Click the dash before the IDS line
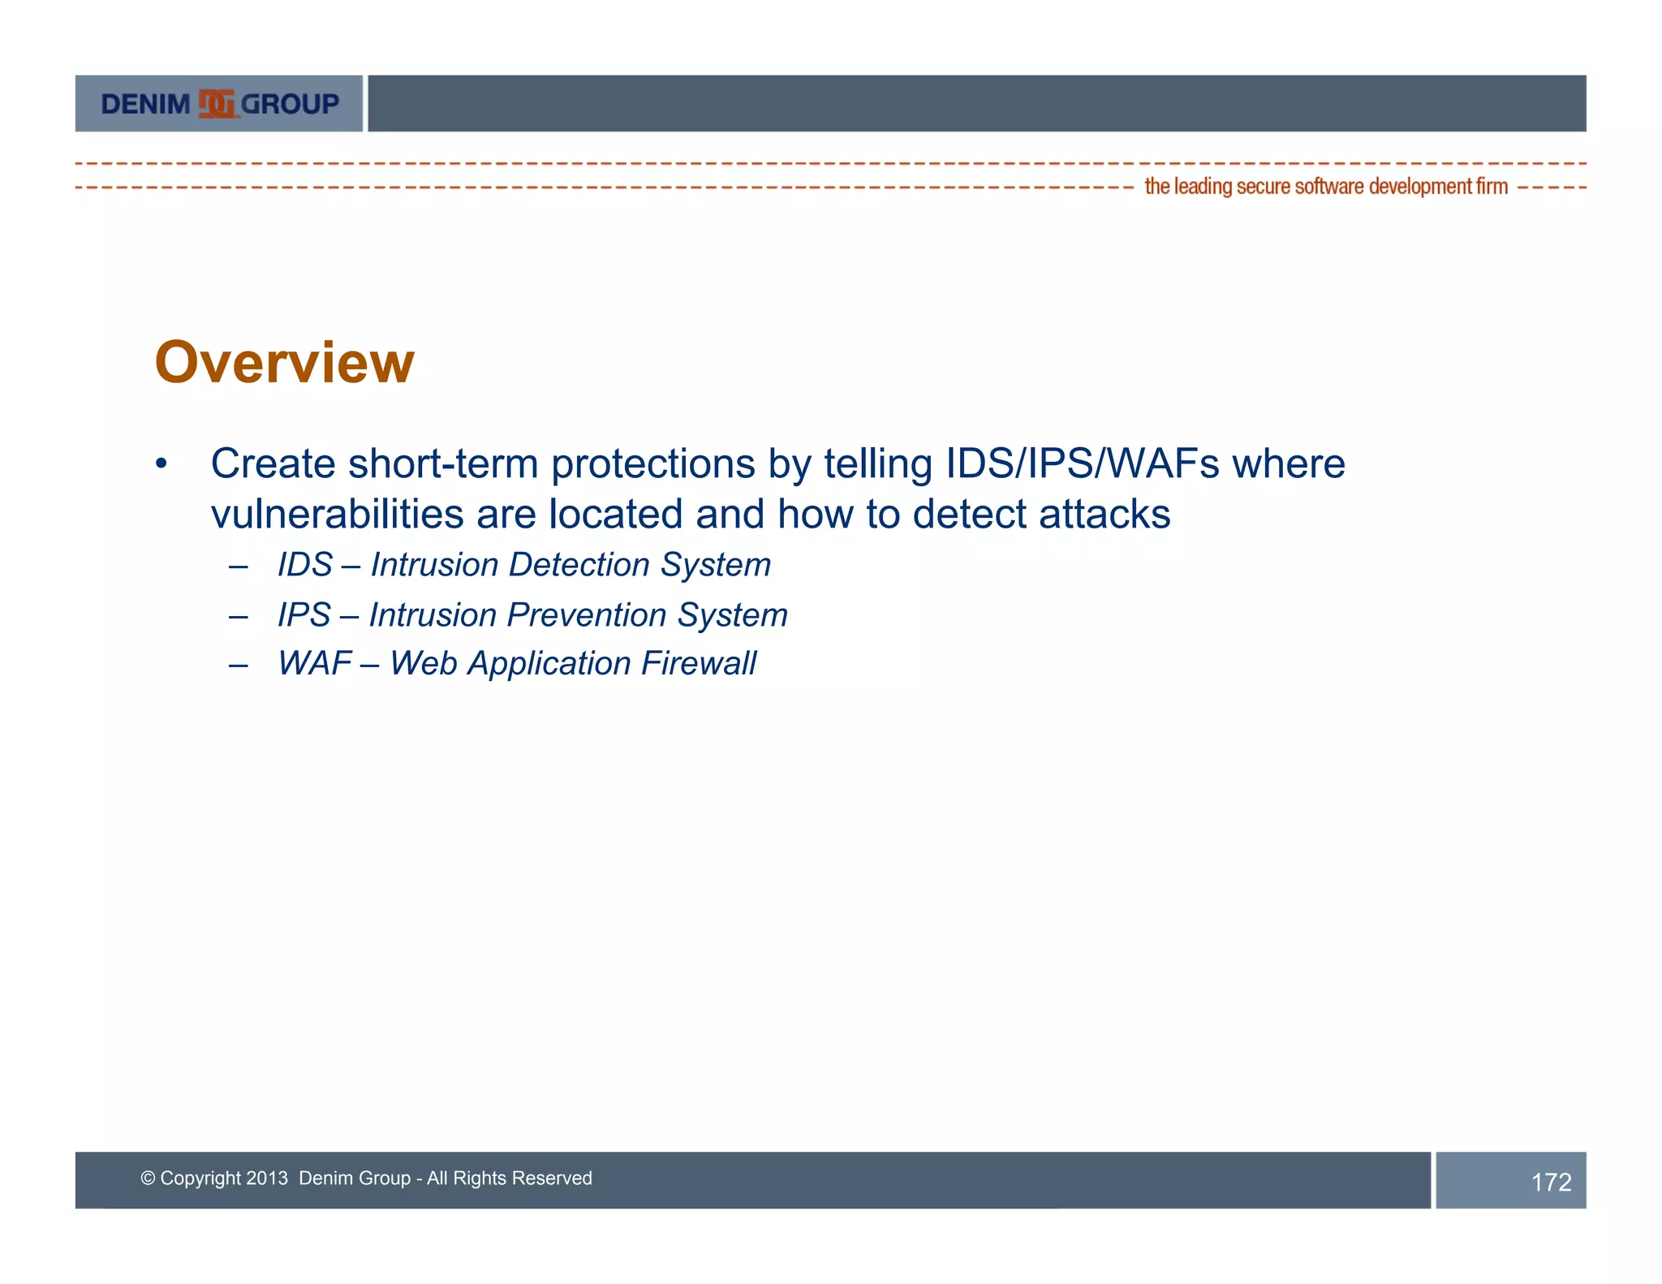The width and height of the screenshot is (1662, 1284). (238, 567)
